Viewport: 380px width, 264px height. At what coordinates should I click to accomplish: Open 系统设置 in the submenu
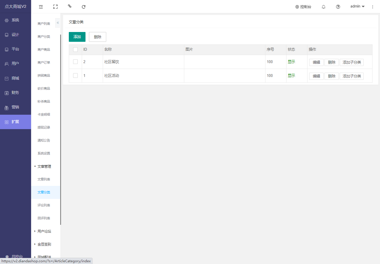44,153
